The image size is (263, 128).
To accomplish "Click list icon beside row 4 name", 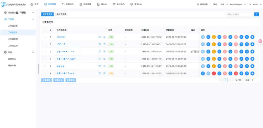I will (x=104, y=59).
